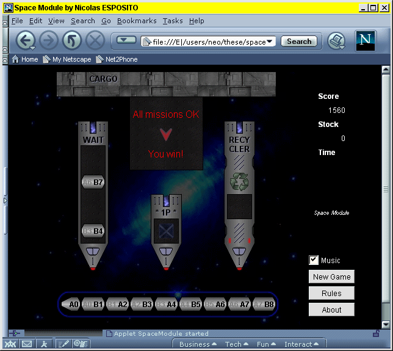
Task: Expand the Interact menu in the taskbar
Action: (301, 344)
